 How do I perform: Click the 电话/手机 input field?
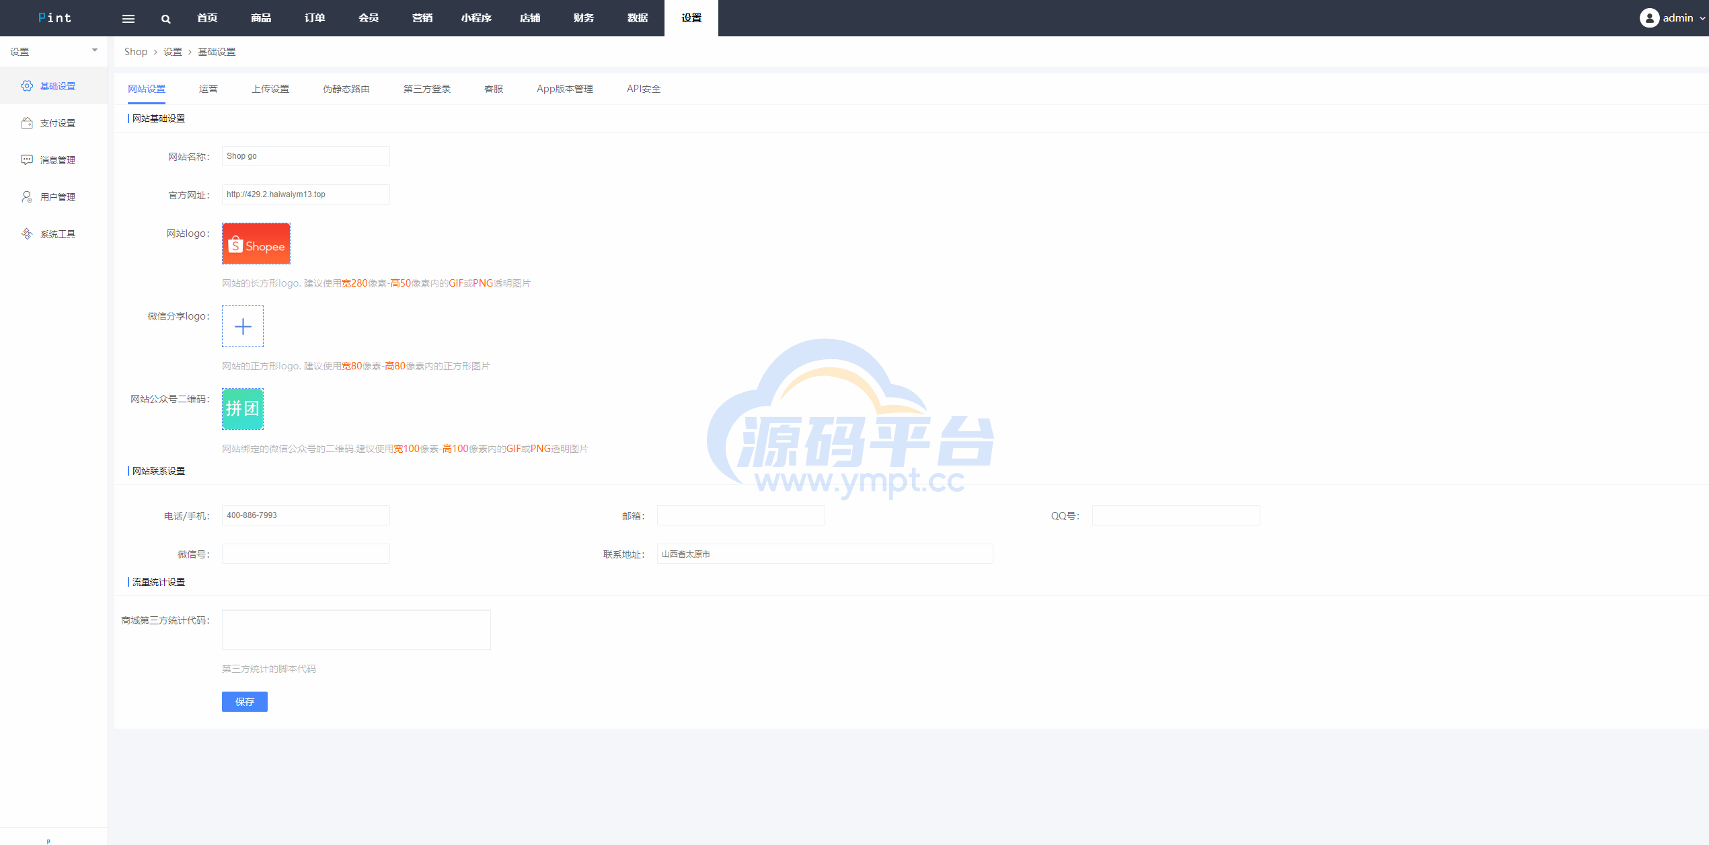(306, 515)
